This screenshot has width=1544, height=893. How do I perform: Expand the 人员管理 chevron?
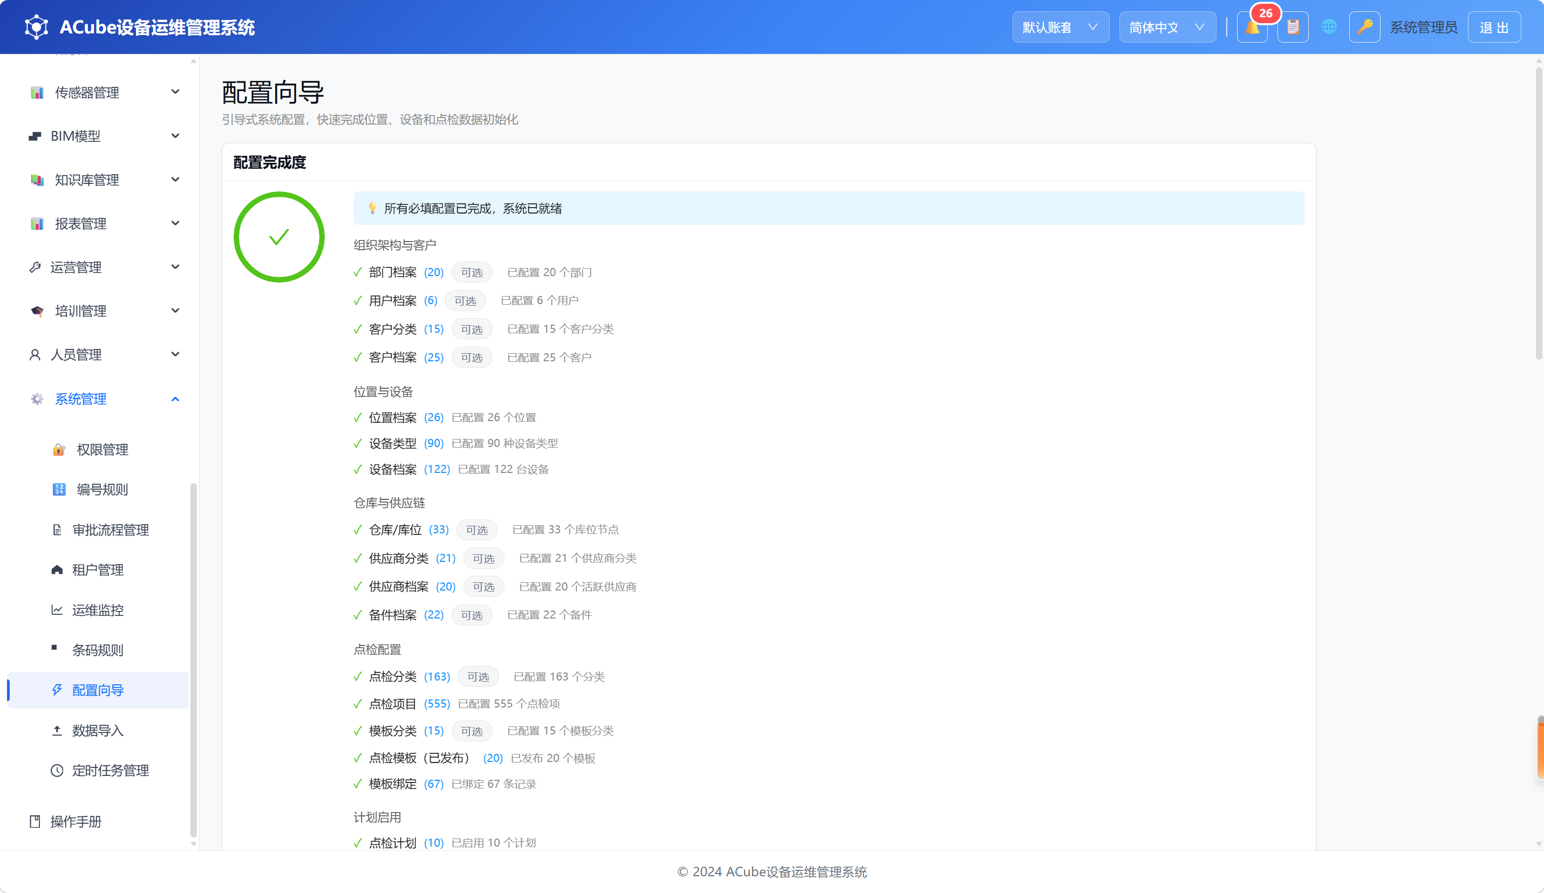pyautogui.click(x=175, y=354)
